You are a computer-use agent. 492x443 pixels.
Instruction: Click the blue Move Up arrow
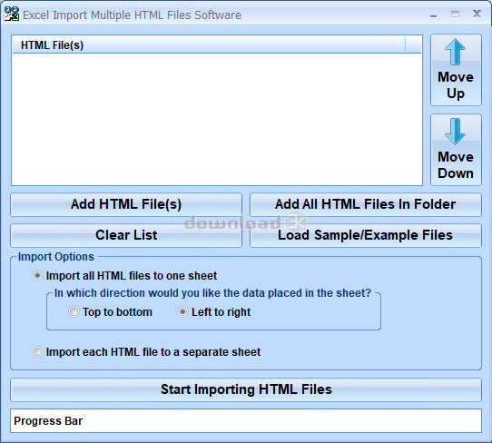(x=456, y=52)
